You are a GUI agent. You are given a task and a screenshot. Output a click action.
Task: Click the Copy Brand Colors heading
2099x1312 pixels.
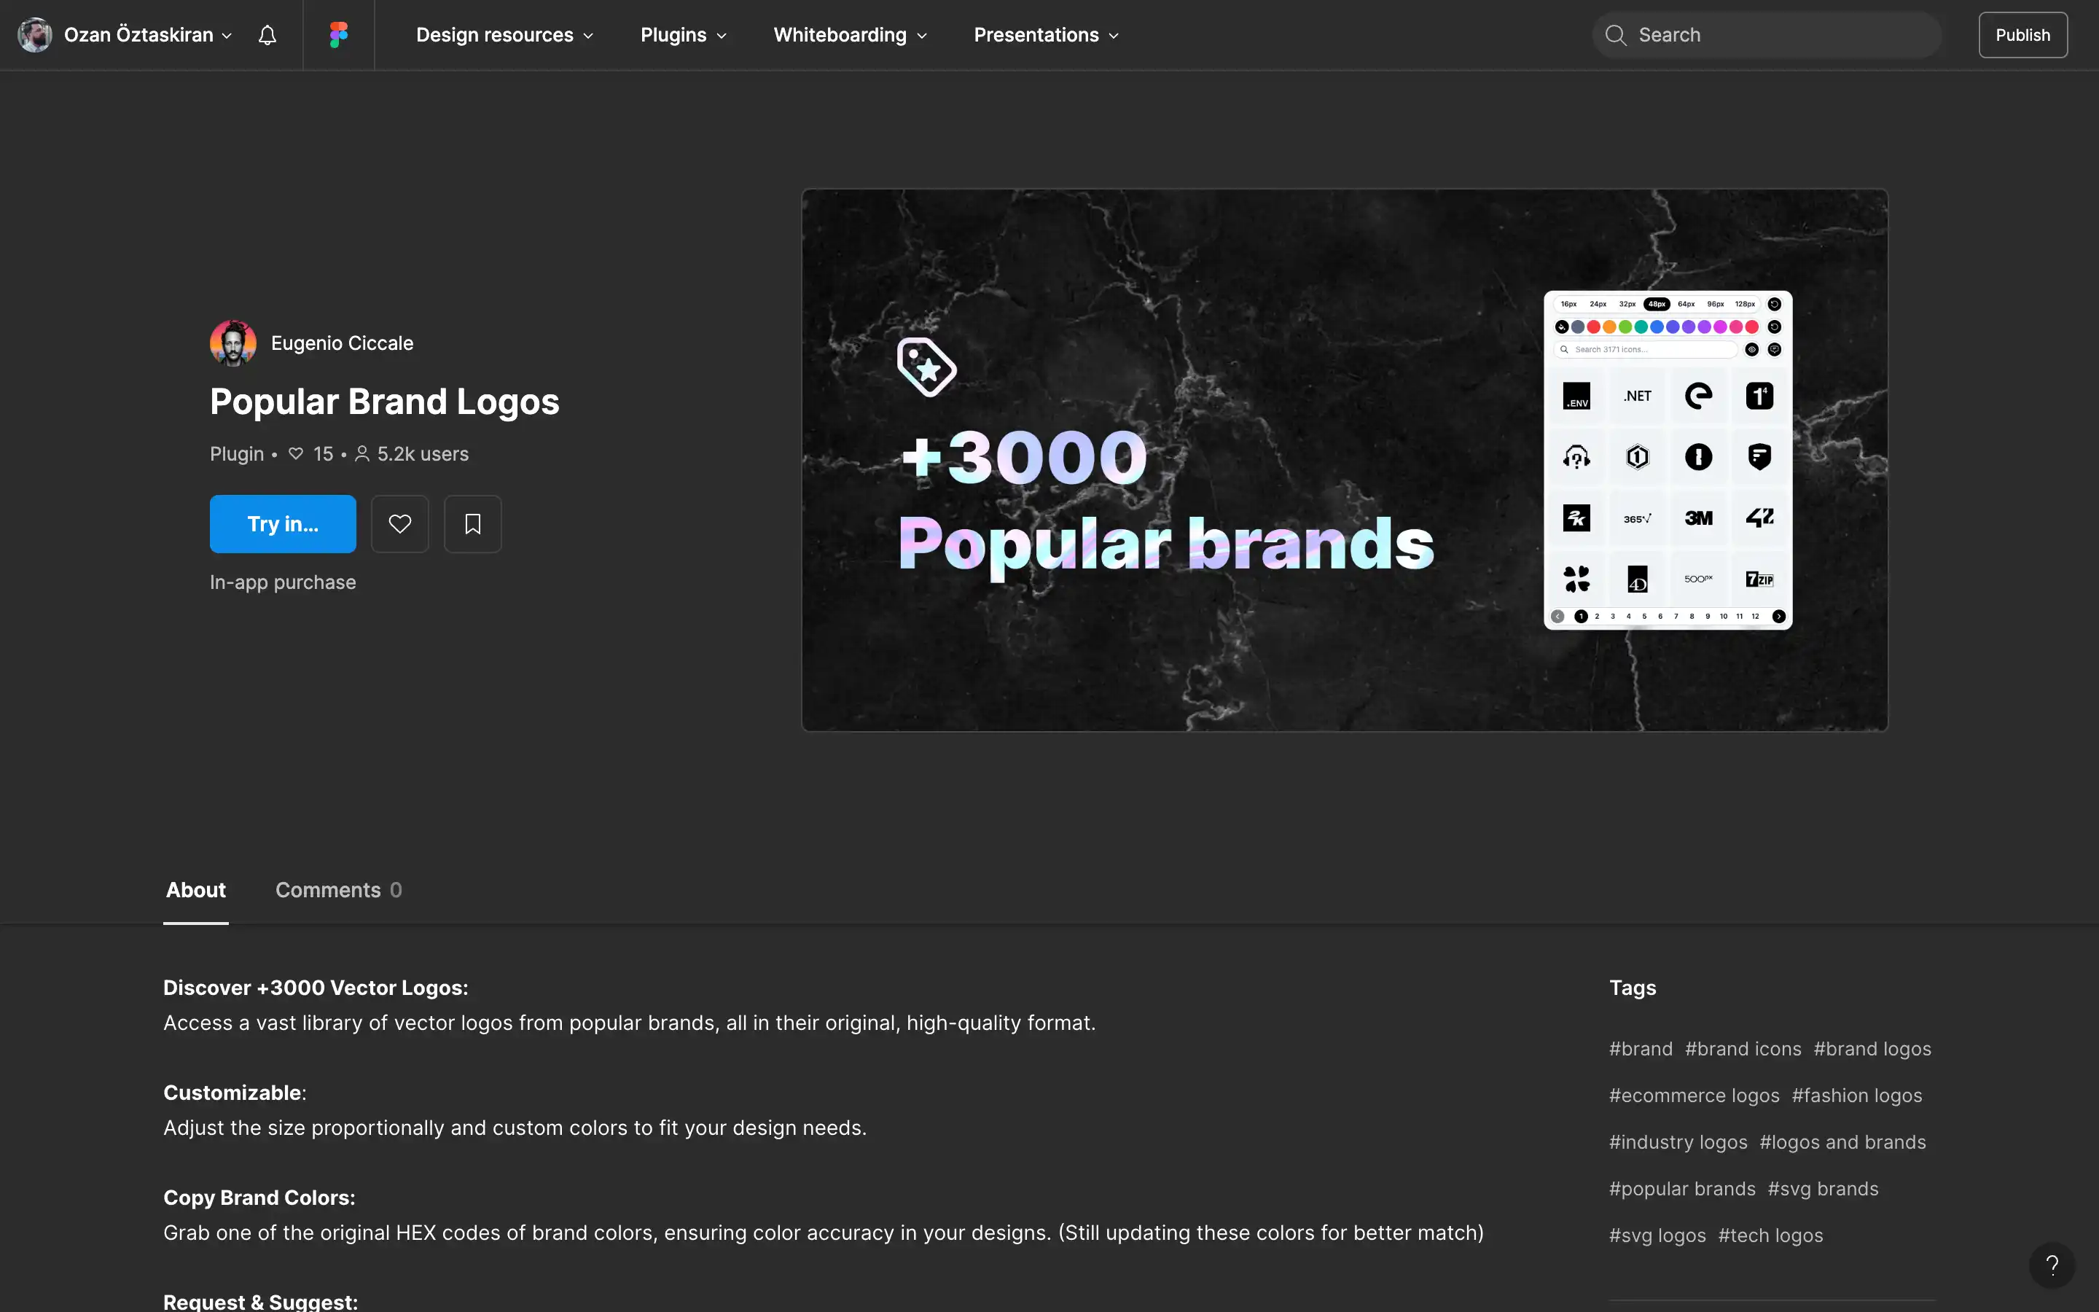click(259, 1198)
